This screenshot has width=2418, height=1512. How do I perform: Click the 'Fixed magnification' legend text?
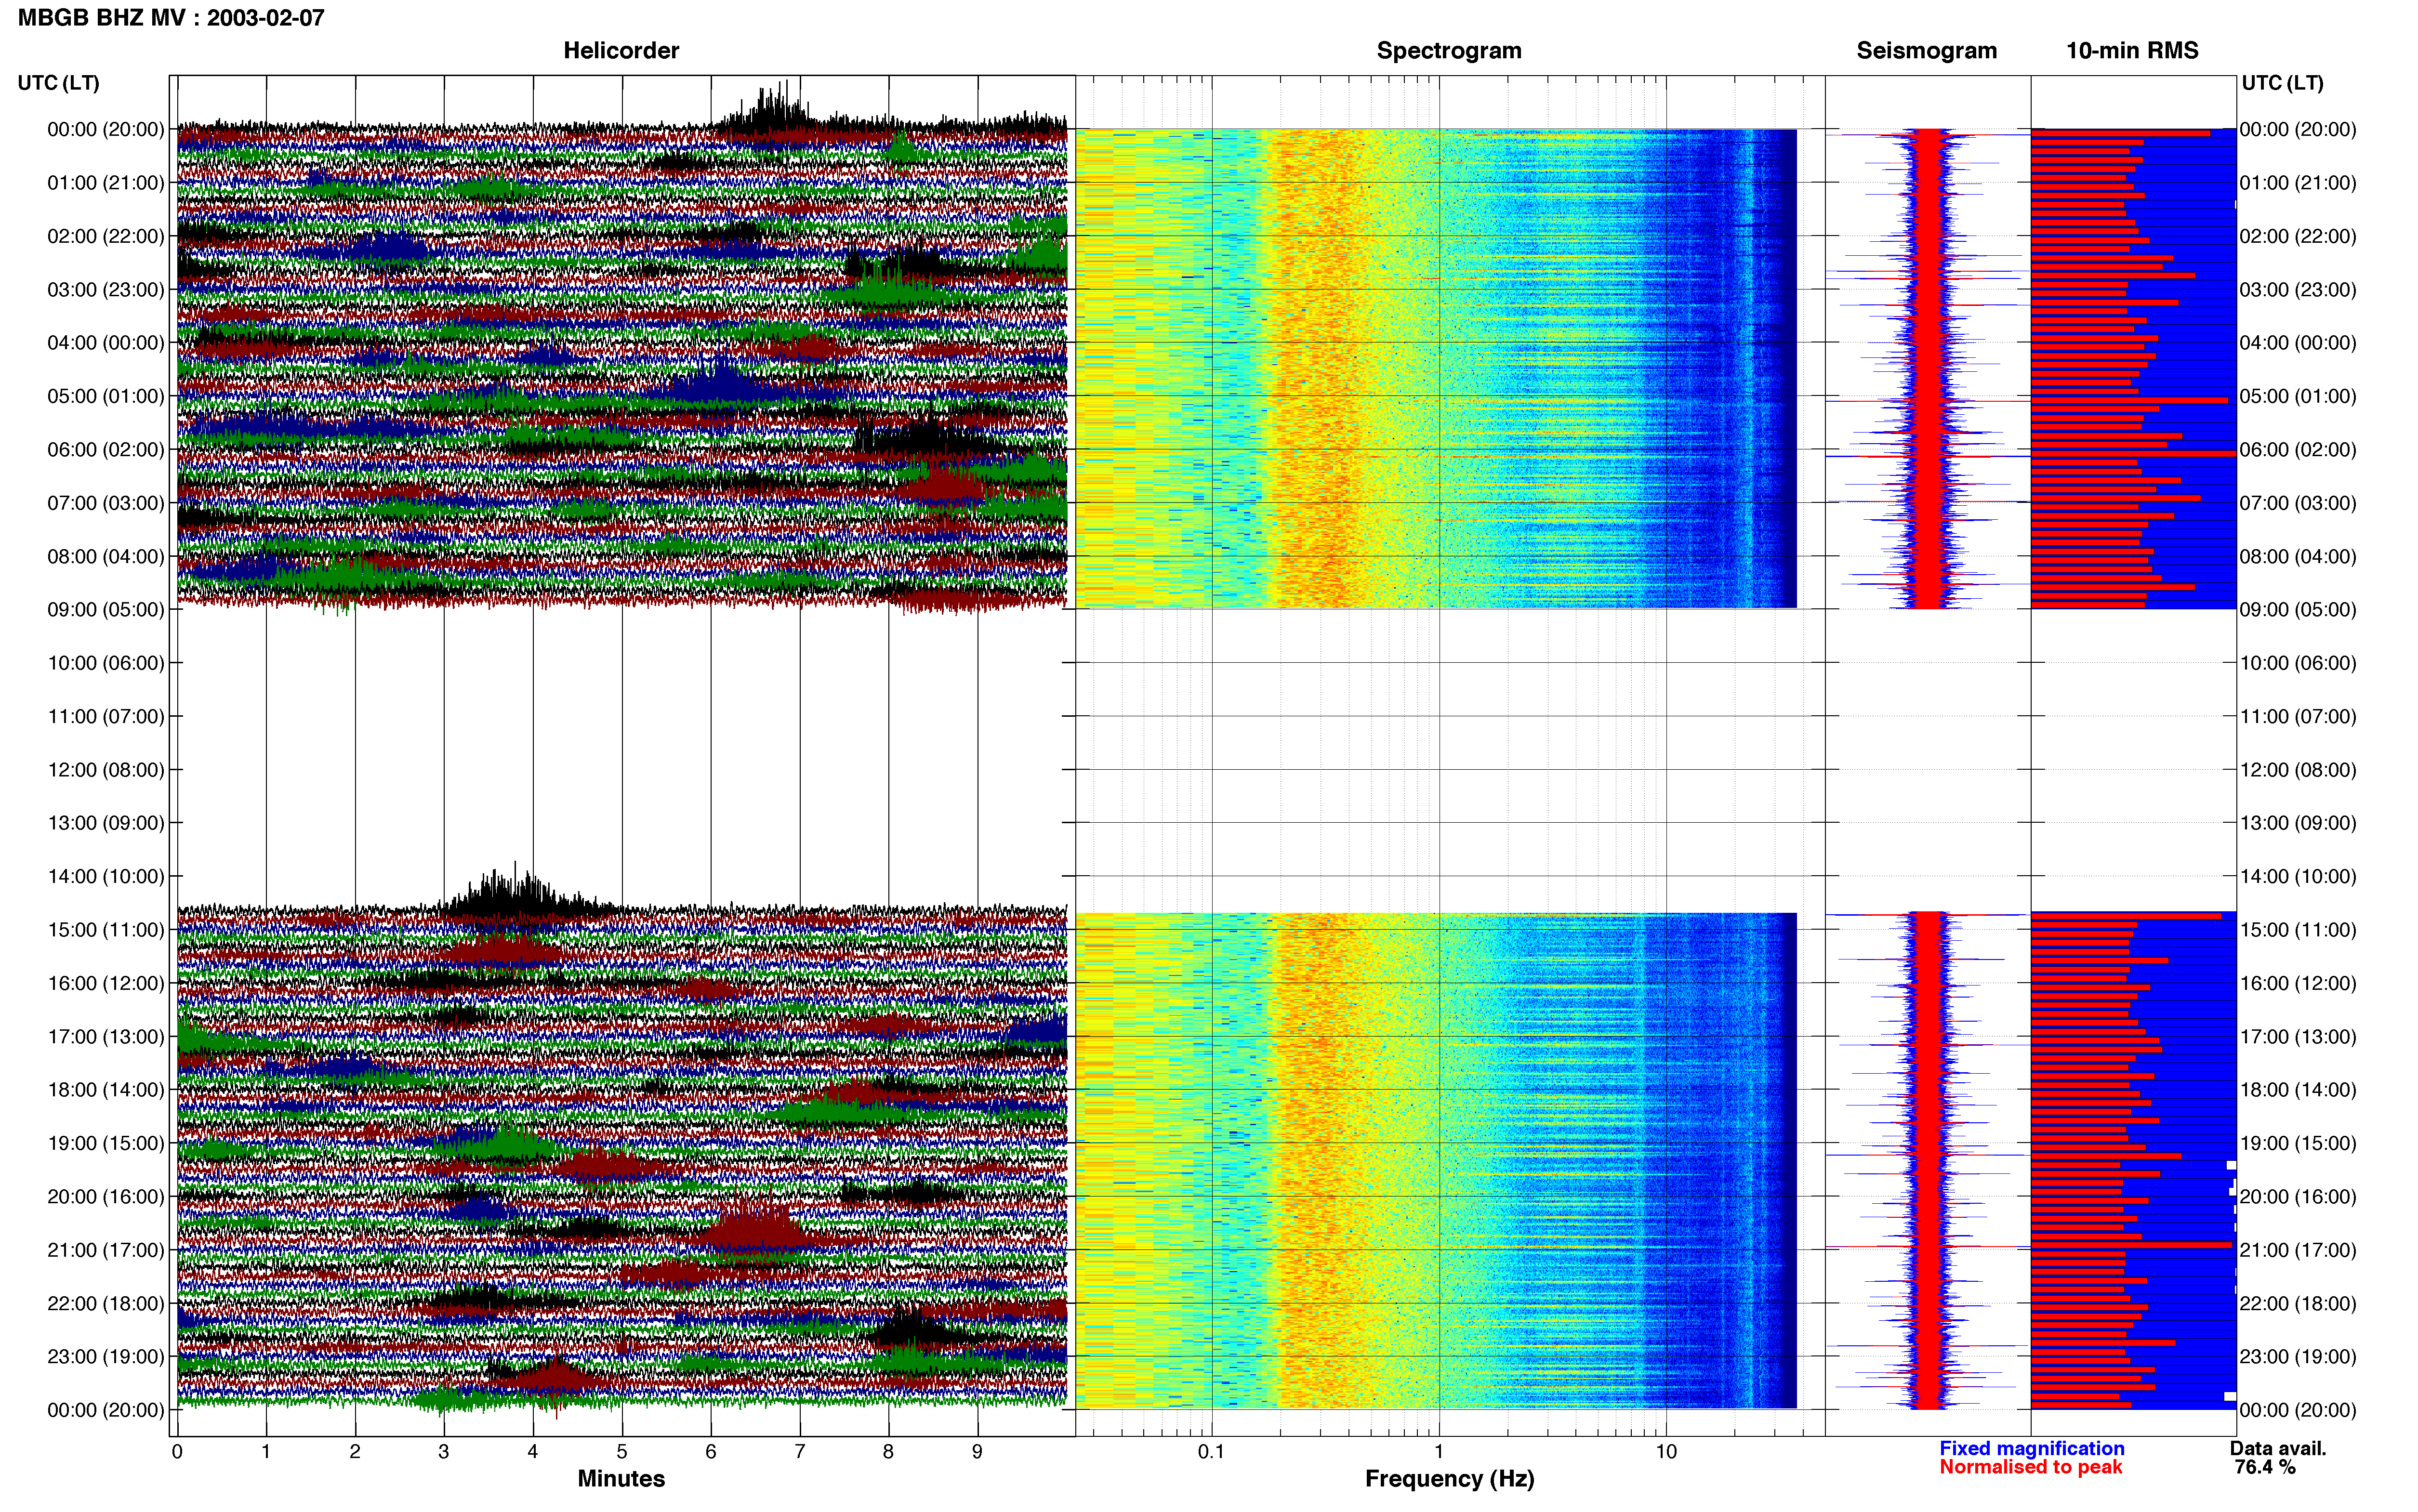tap(2031, 1448)
